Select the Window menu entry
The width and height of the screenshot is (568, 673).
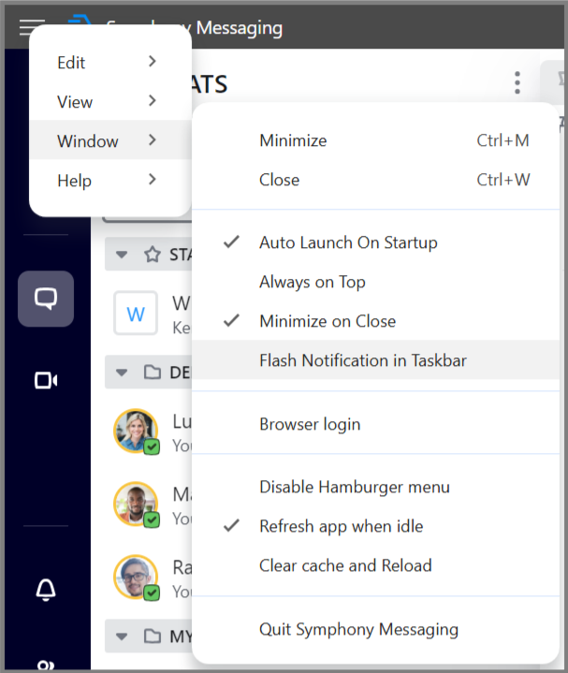pos(110,140)
